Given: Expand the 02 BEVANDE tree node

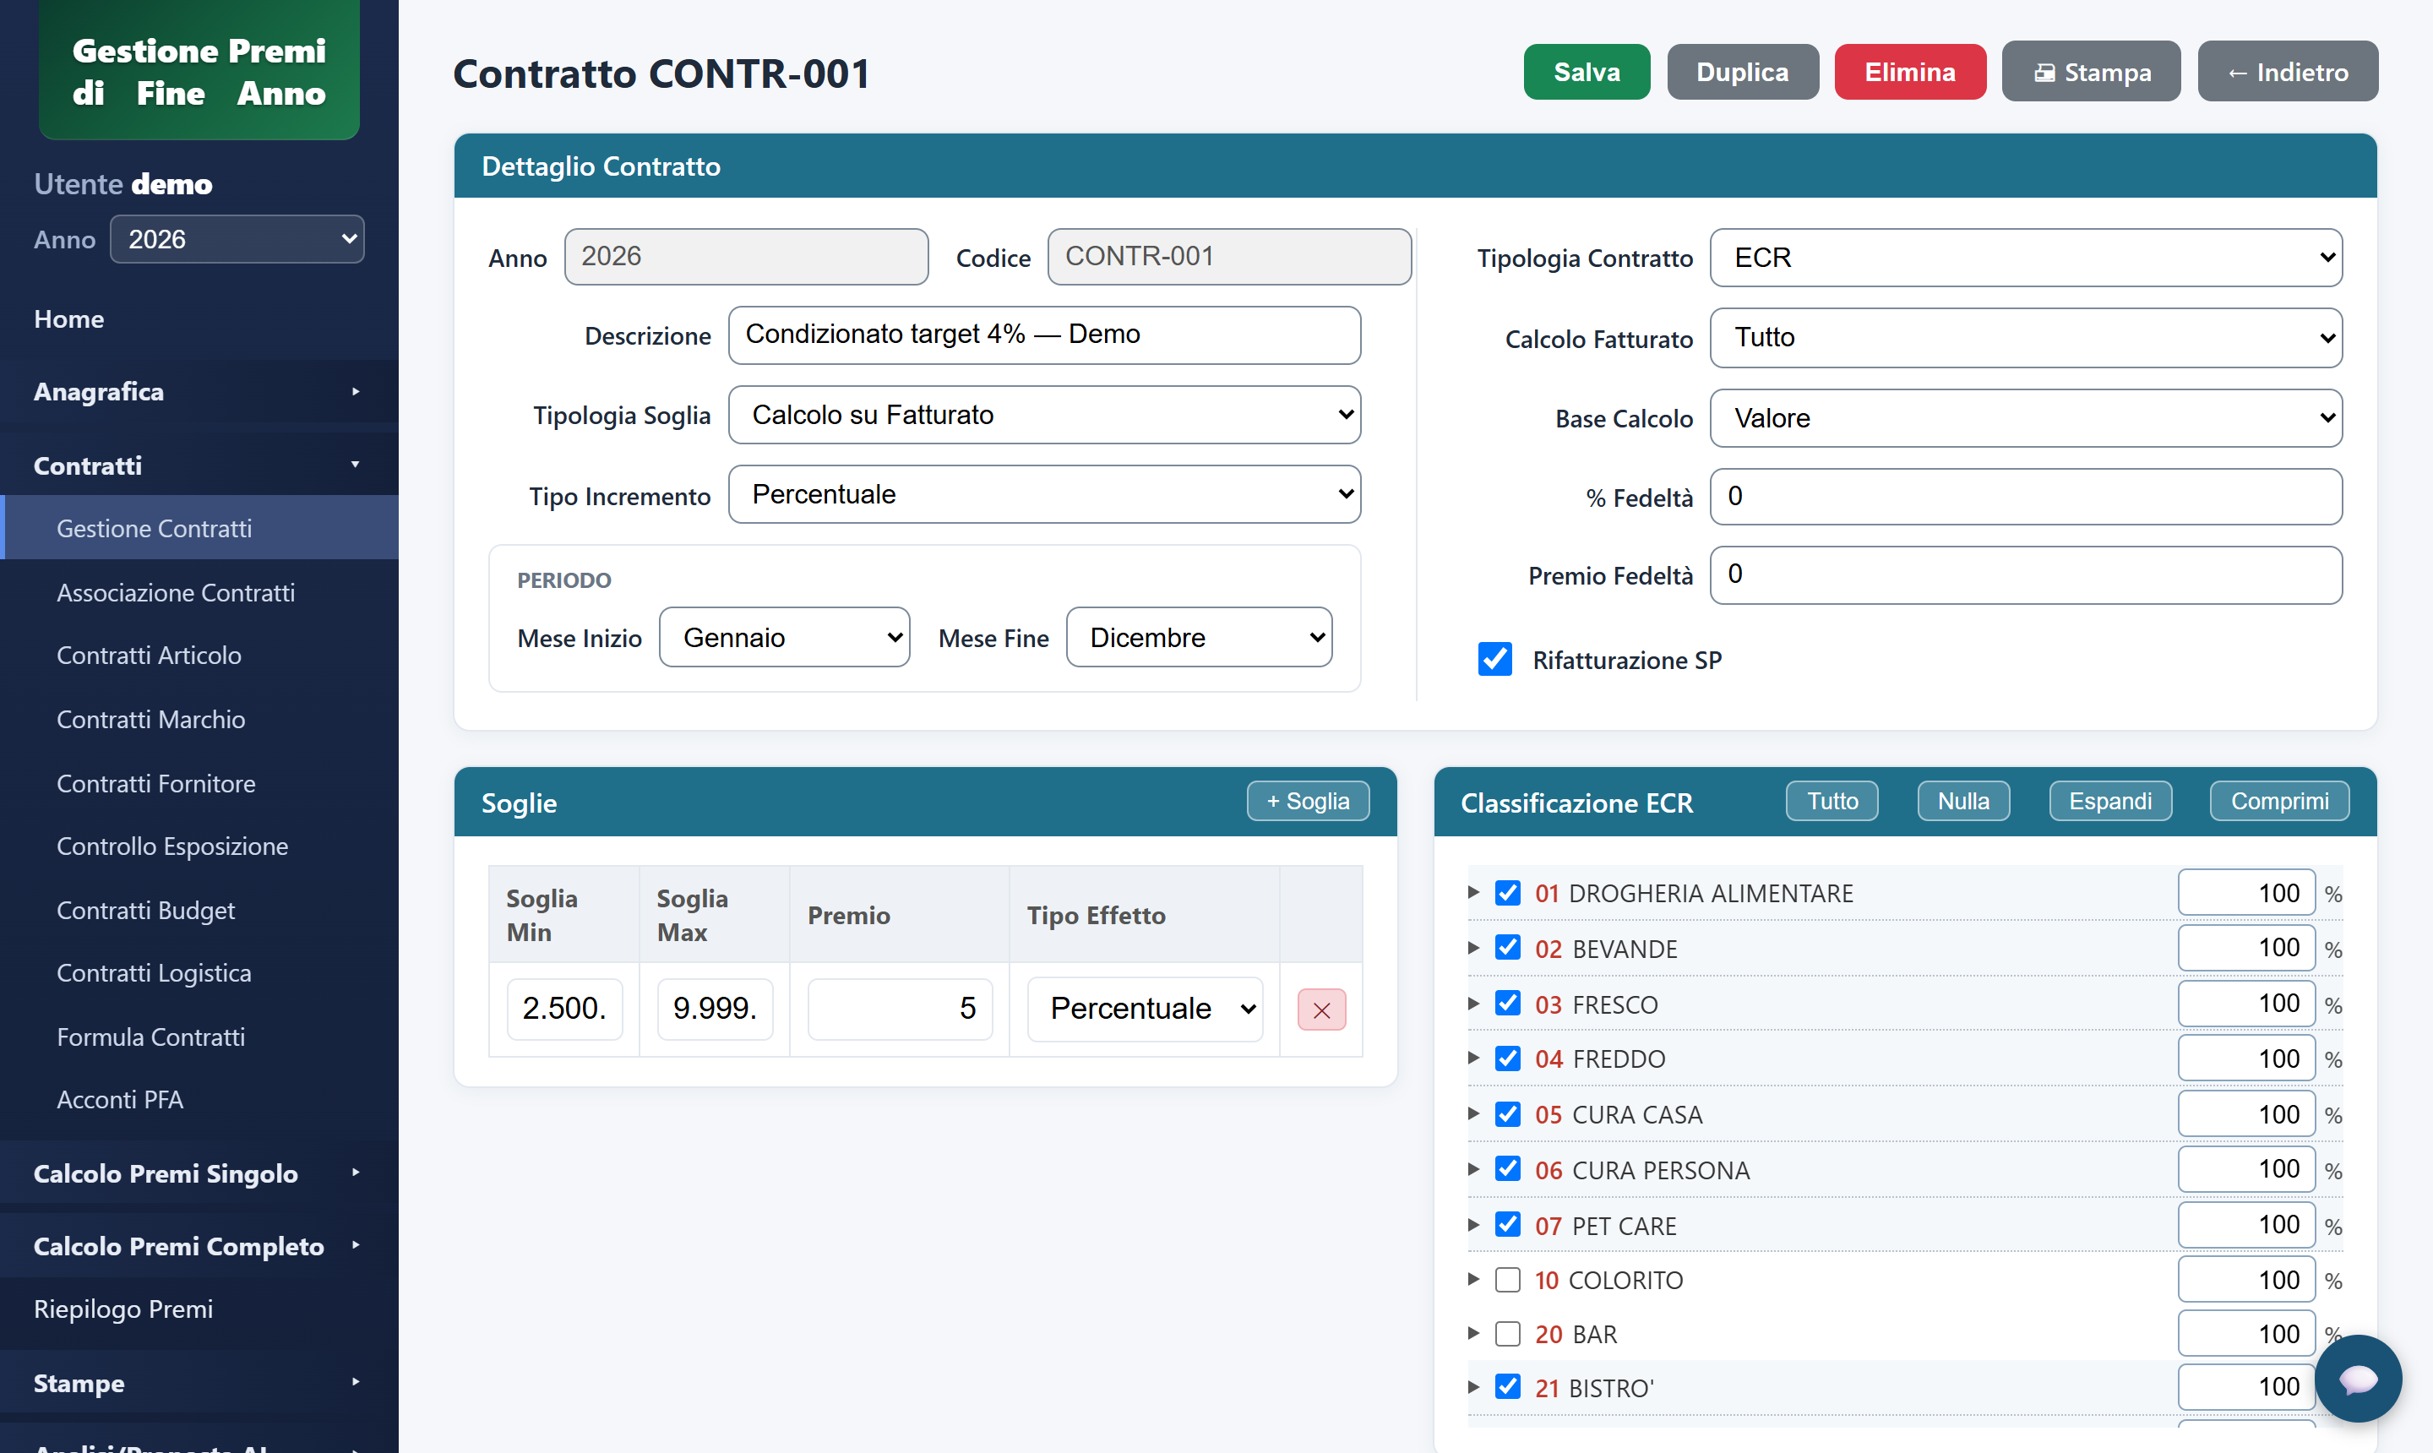Looking at the screenshot, I should pos(1473,948).
